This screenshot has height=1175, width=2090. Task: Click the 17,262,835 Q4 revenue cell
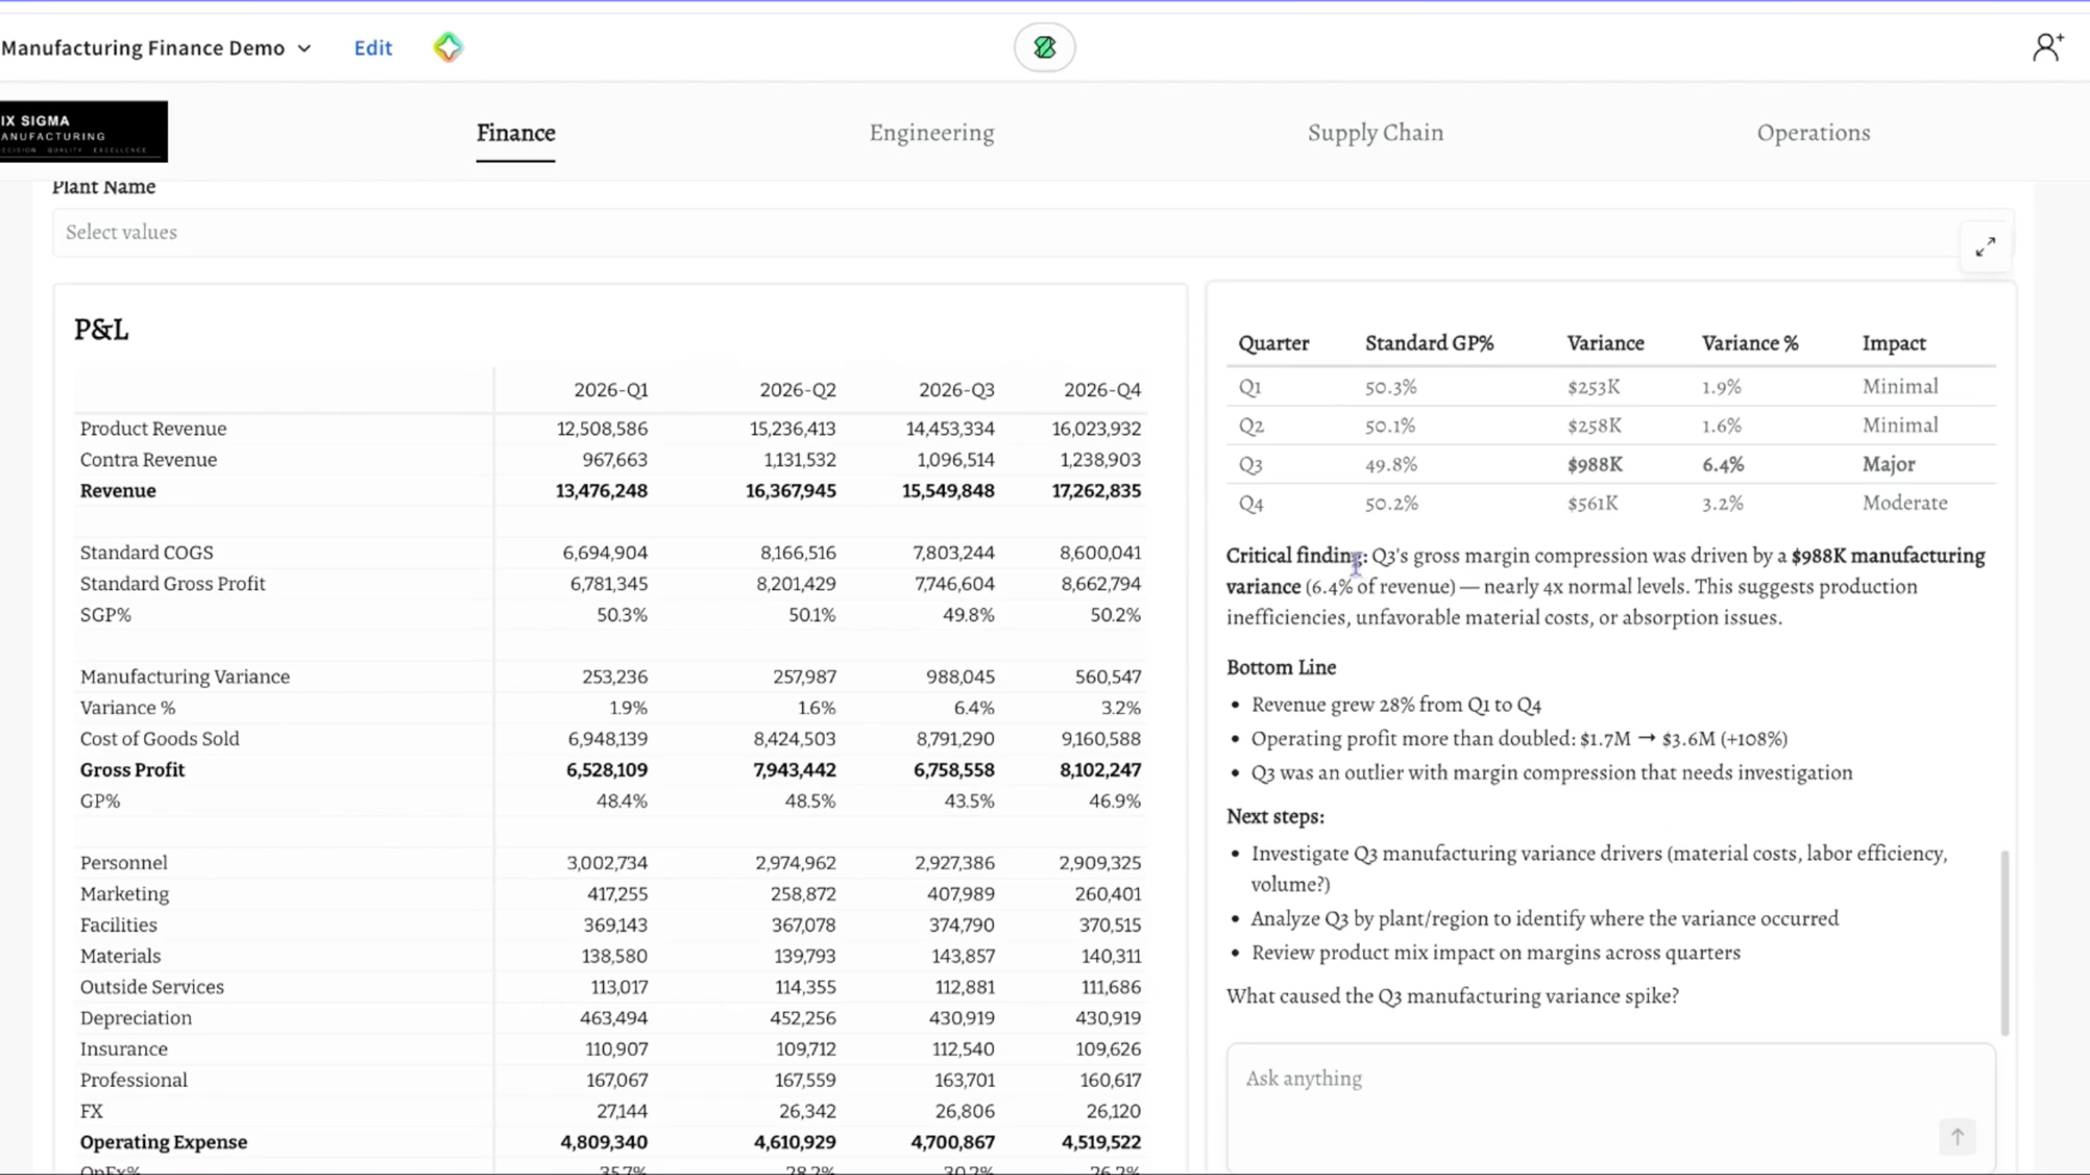1096,491
